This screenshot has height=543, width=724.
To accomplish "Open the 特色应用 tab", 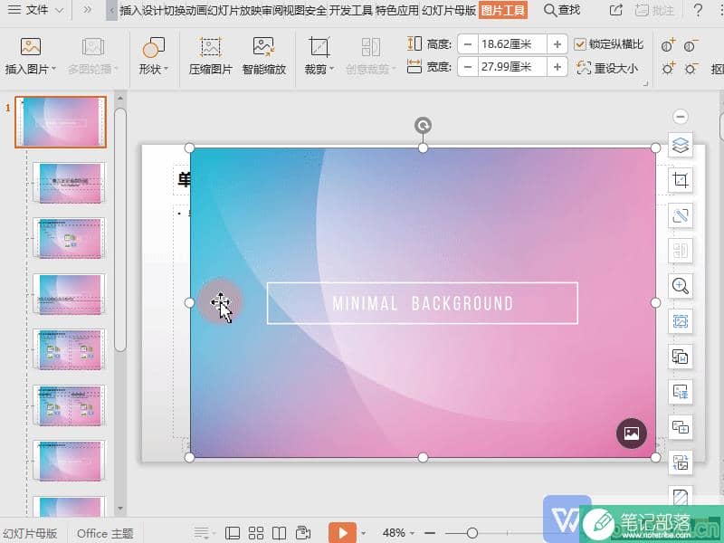I will pos(397,10).
